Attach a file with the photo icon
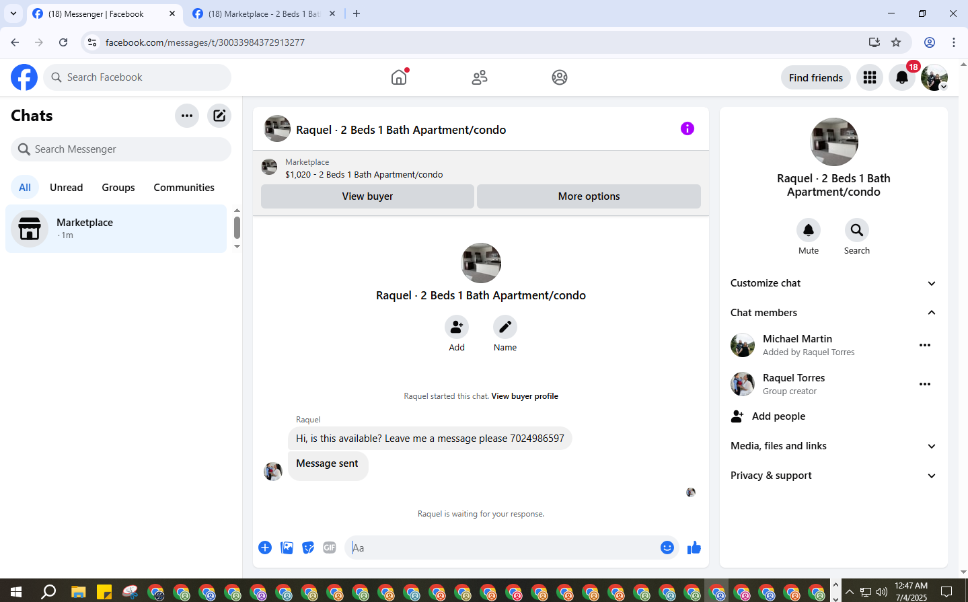Screen dimensions: 968x602 pos(287,548)
